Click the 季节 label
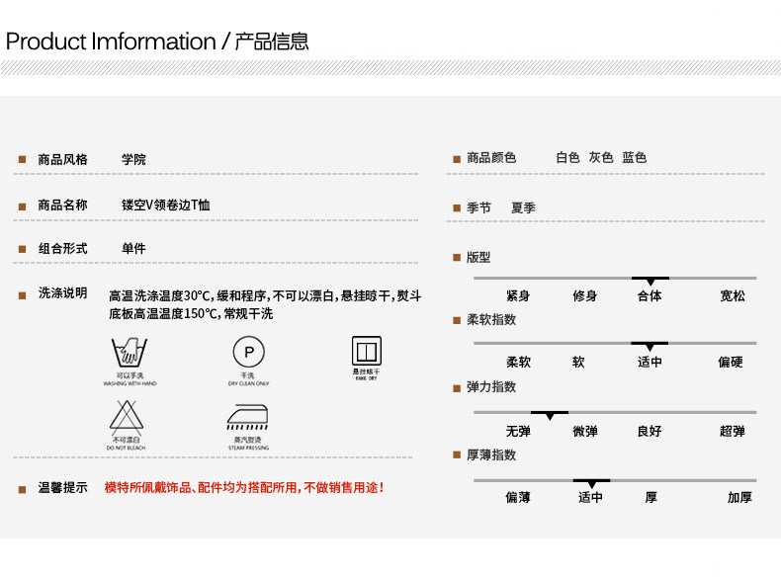Viewport: 781px width, 577px height. [478, 207]
